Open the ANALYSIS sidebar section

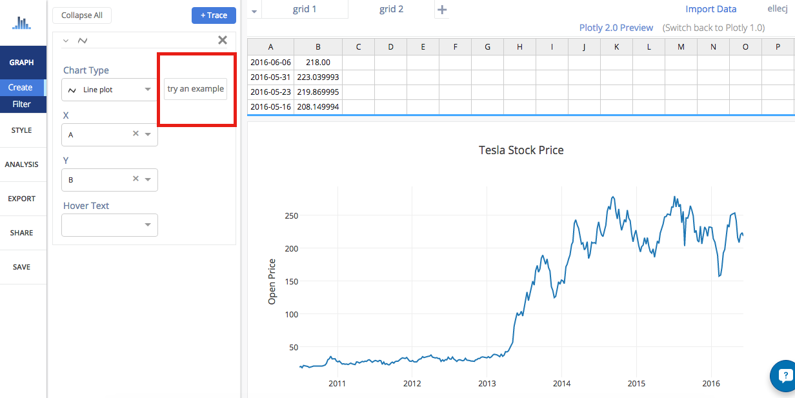[x=21, y=164]
